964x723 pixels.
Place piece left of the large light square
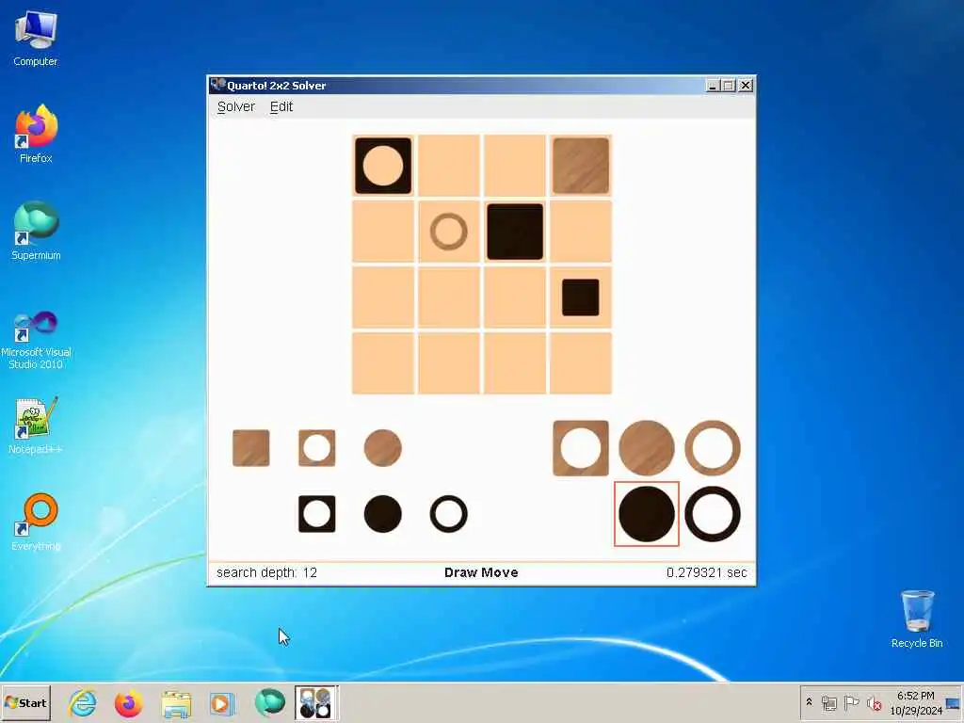pos(515,166)
